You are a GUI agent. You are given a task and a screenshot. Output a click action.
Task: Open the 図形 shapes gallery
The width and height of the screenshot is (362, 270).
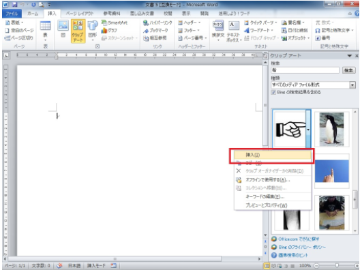[x=93, y=31]
